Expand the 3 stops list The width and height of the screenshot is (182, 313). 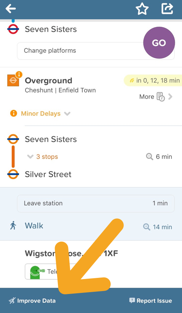pos(42,157)
